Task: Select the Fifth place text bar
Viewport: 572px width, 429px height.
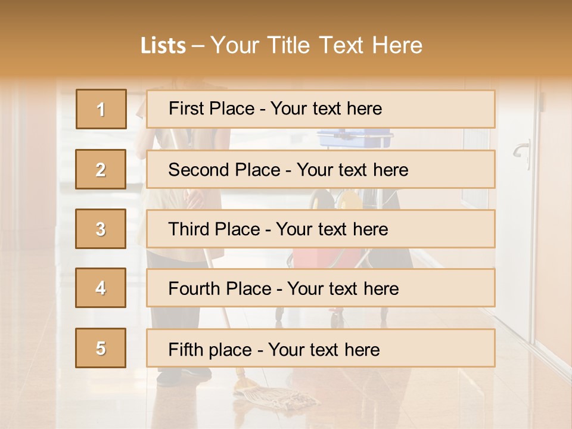Action: (x=321, y=348)
